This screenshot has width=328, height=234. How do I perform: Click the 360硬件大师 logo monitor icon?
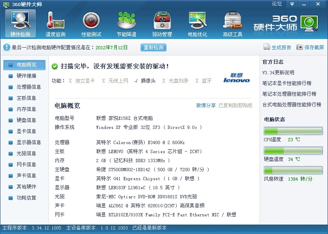[x=310, y=23]
